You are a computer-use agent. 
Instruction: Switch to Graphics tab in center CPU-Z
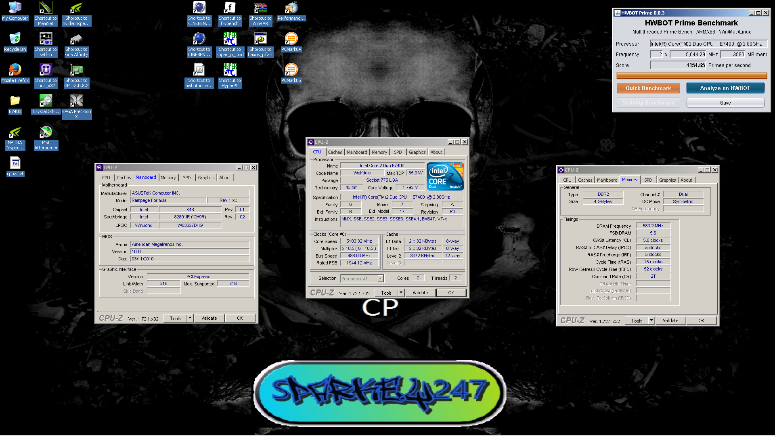417,152
